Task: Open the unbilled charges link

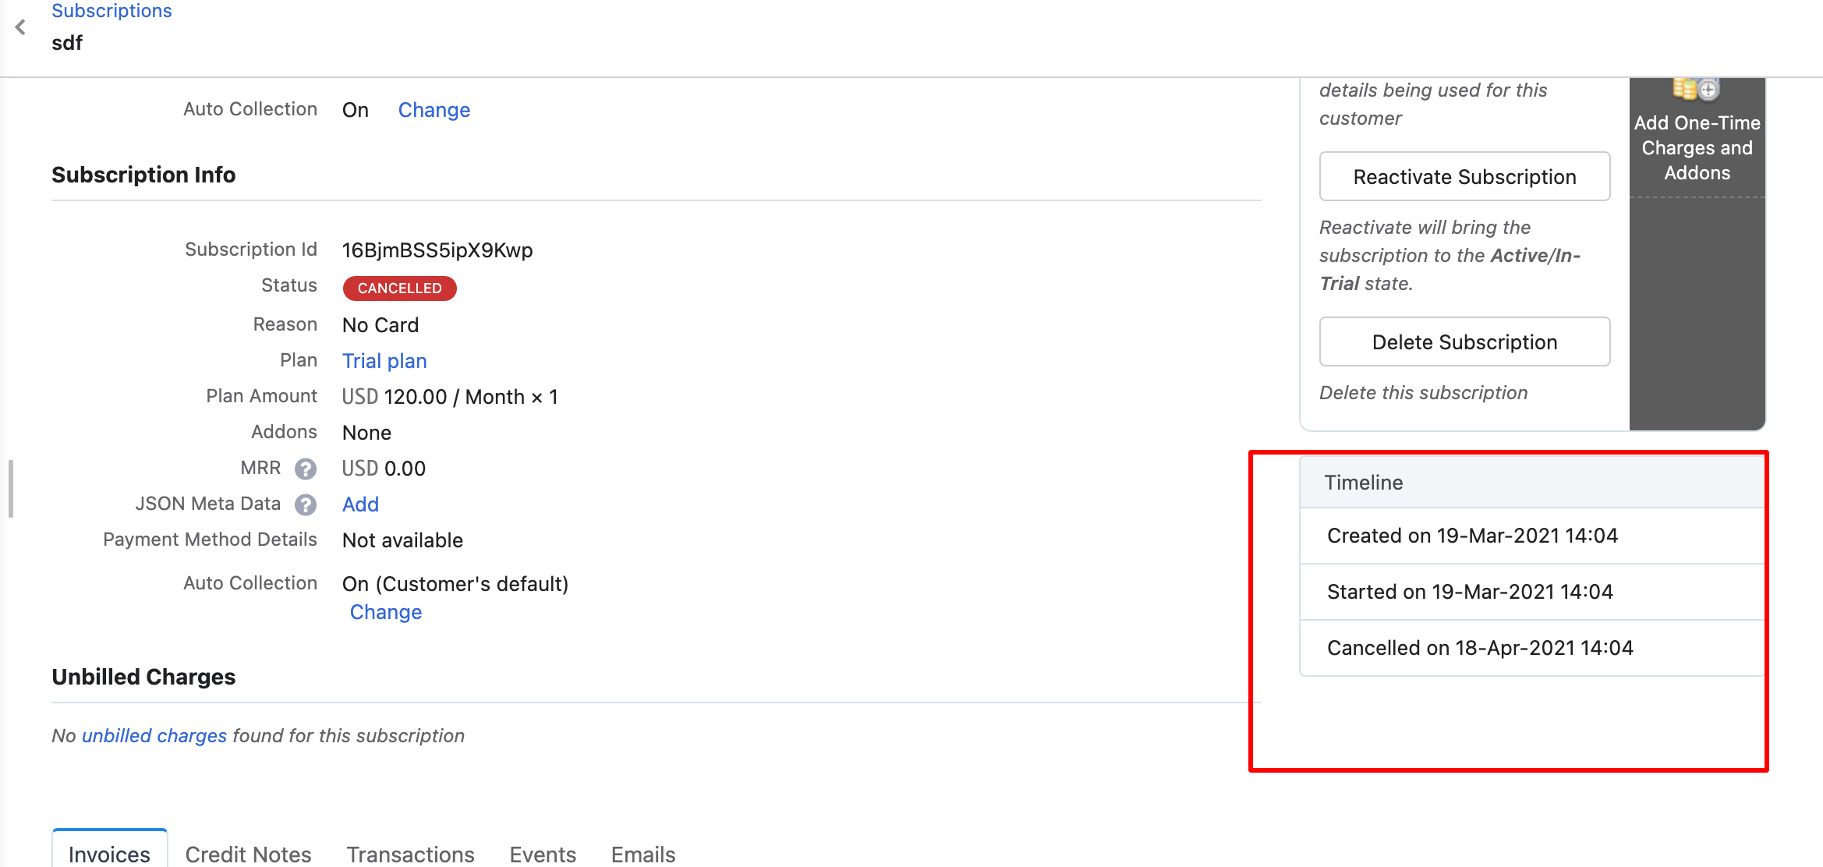Action: [x=154, y=735]
